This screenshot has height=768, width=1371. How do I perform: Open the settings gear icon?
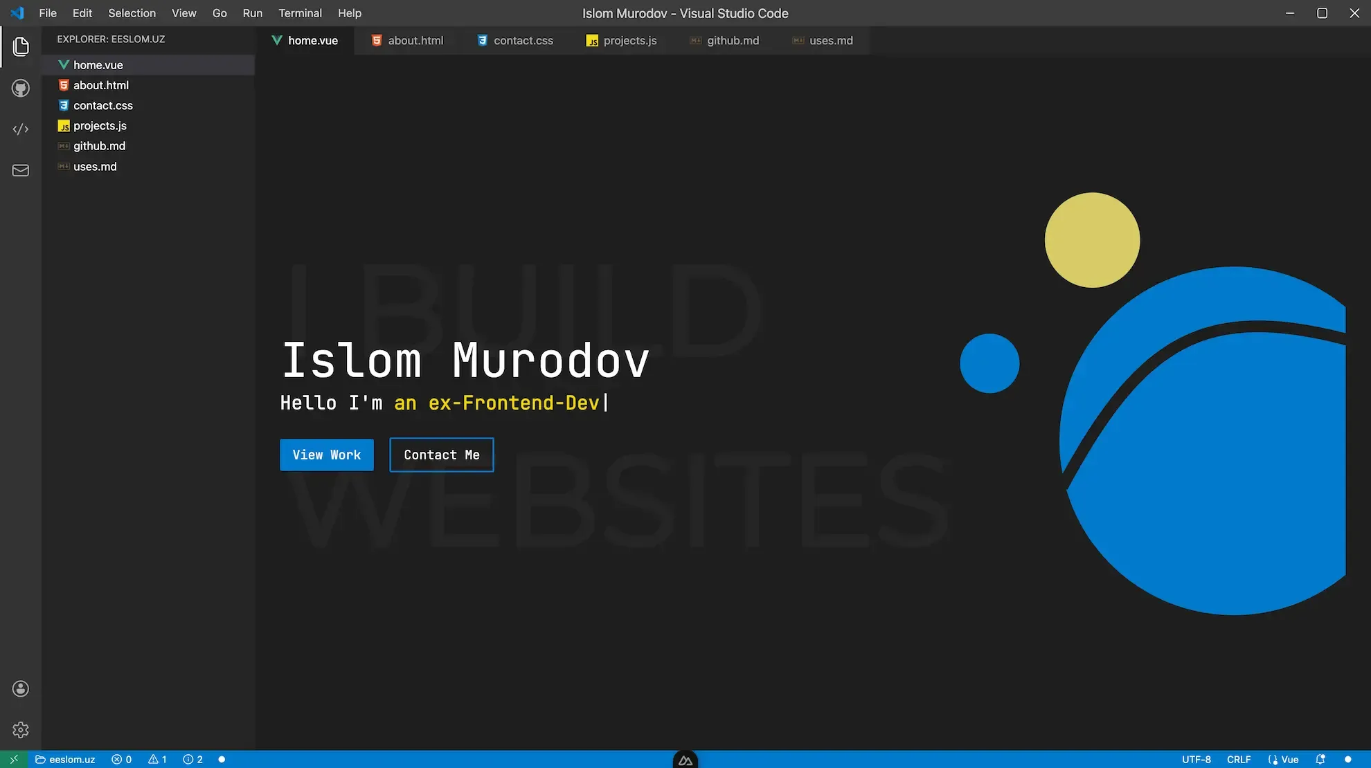click(21, 729)
